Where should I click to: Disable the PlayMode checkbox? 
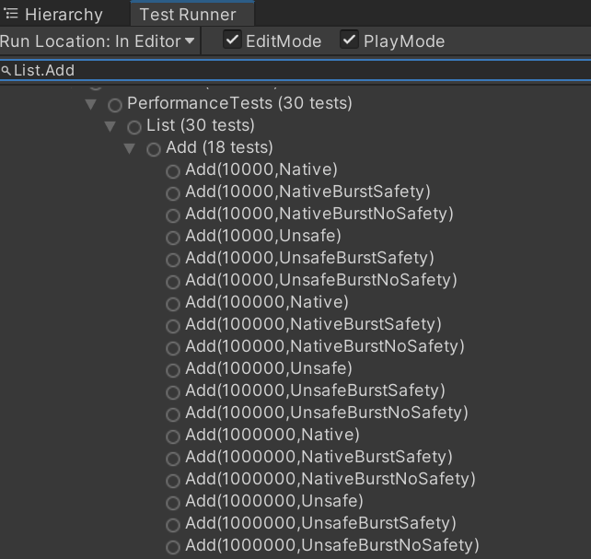349,41
